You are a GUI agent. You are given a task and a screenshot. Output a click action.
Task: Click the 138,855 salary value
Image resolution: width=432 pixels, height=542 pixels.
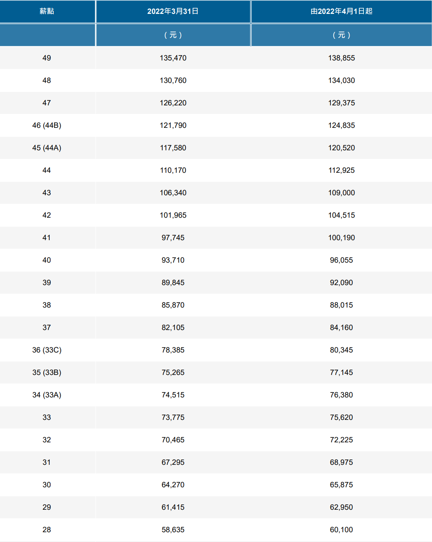click(x=341, y=58)
